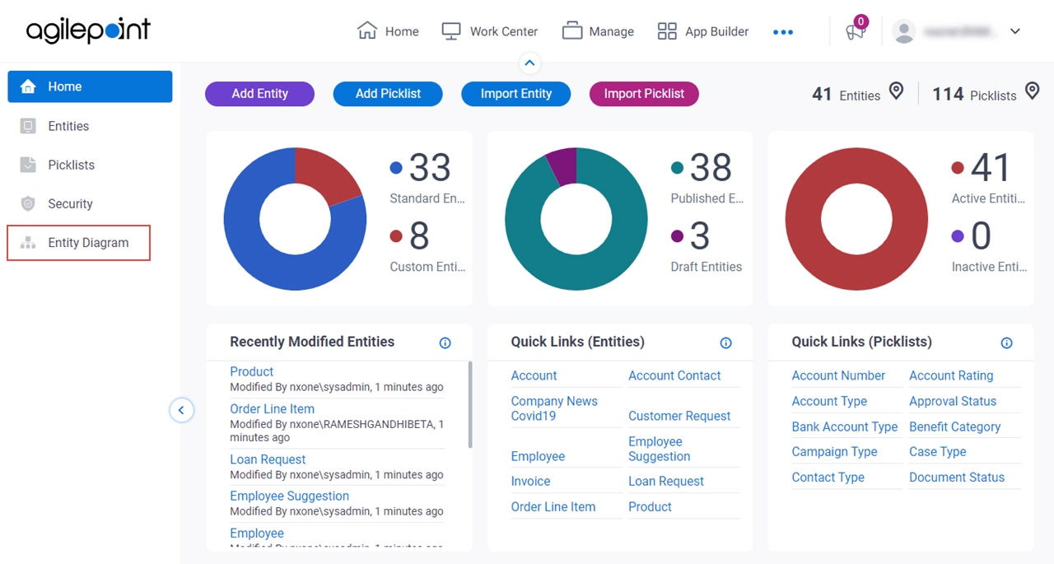Click info icon for Quick Links (Entities)
The image size is (1054, 564).
(726, 343)
